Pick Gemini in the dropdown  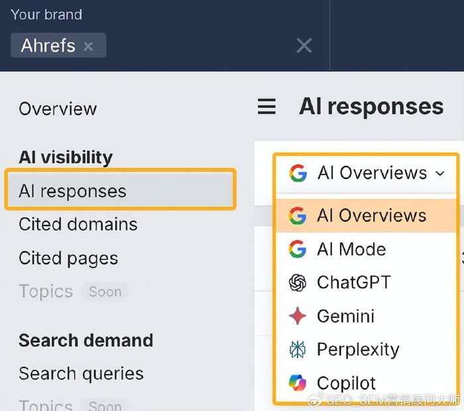tap(345, 316)
